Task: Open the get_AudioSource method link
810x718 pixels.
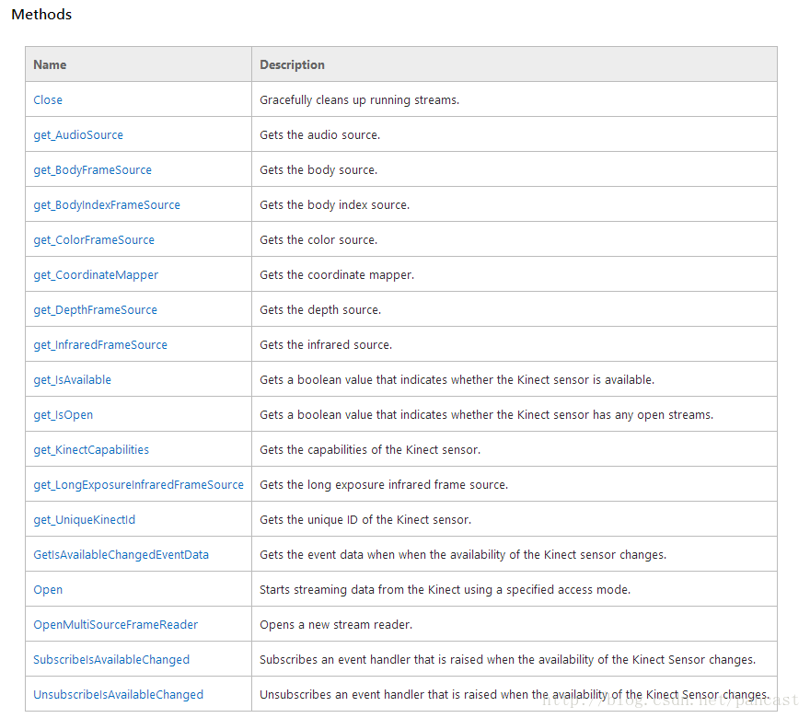Action: [x=78, y=134]
